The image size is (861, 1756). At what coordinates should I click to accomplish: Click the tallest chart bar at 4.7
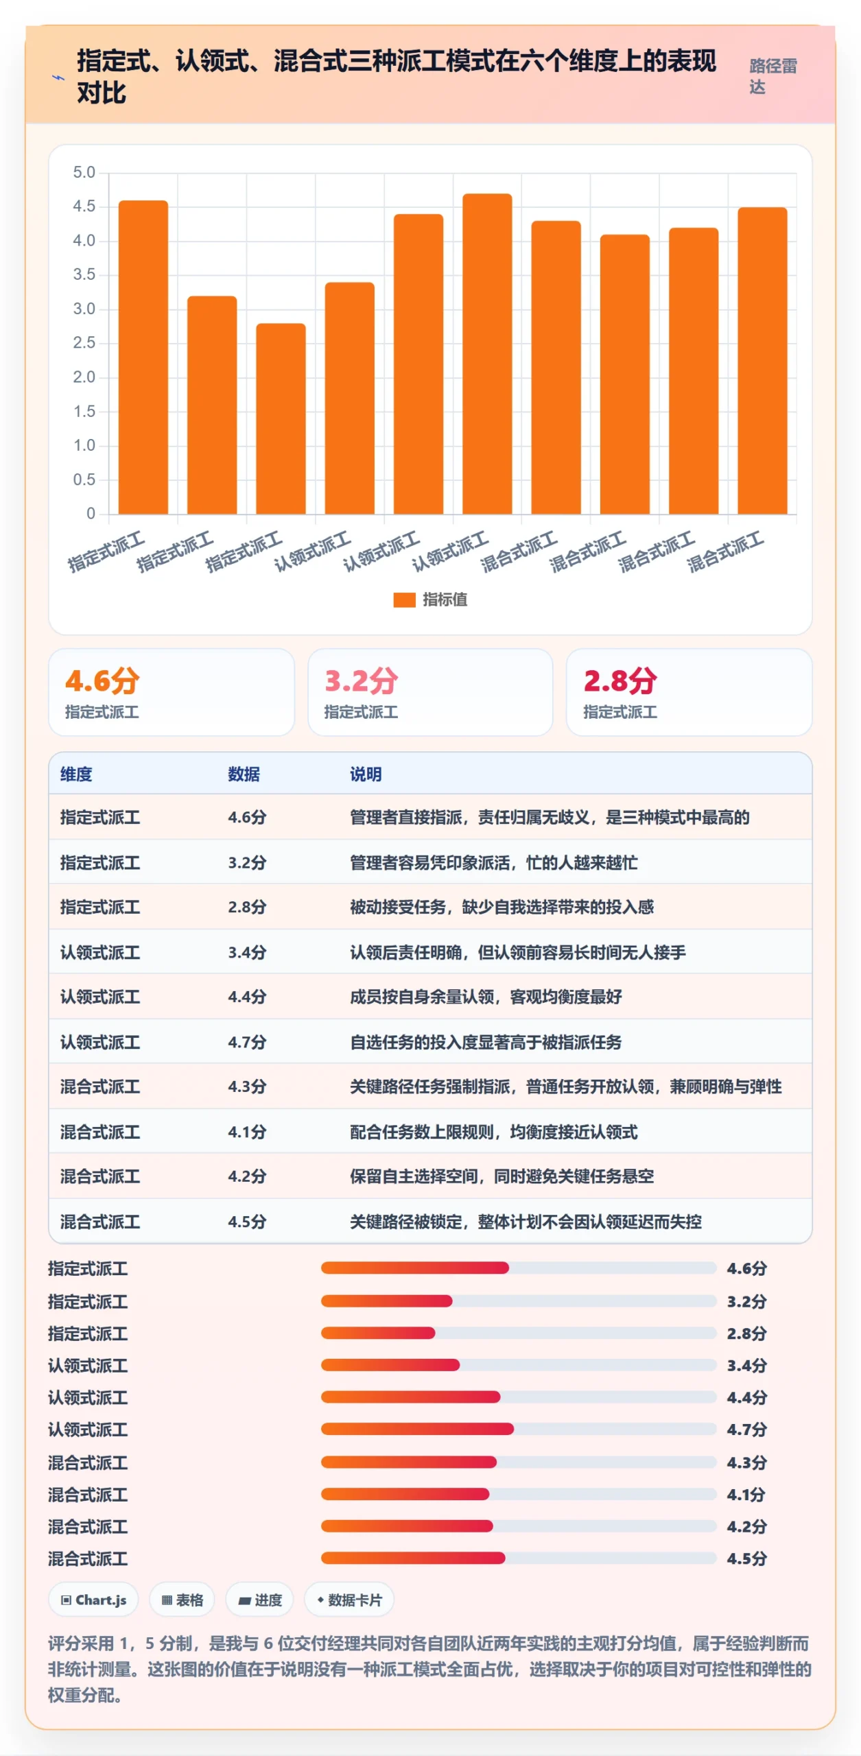point(487,353)
